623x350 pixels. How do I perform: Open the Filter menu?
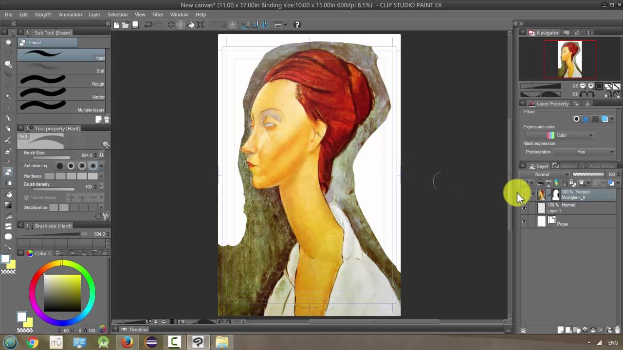coord(158,15)
